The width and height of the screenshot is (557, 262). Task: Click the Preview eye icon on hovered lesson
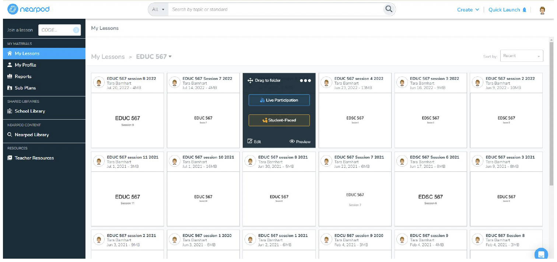[292, 141]
